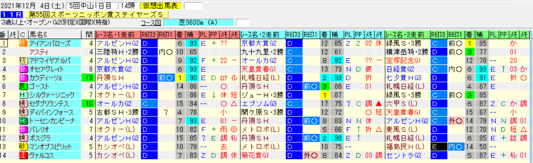Screen dimensions: 533x163
Task: Select horse name カウディーリョ
Action: pyautogui.click(x=46, y=77)
